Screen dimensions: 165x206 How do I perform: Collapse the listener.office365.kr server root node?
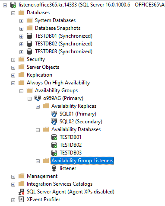click(x=5, y=6)
